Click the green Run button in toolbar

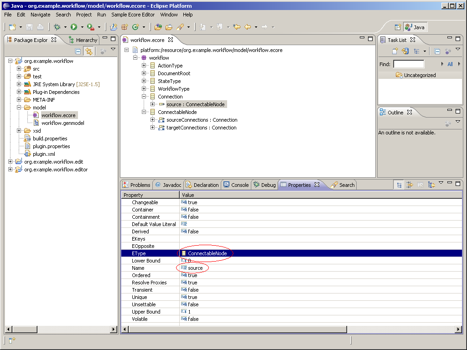tap(74, 27)
